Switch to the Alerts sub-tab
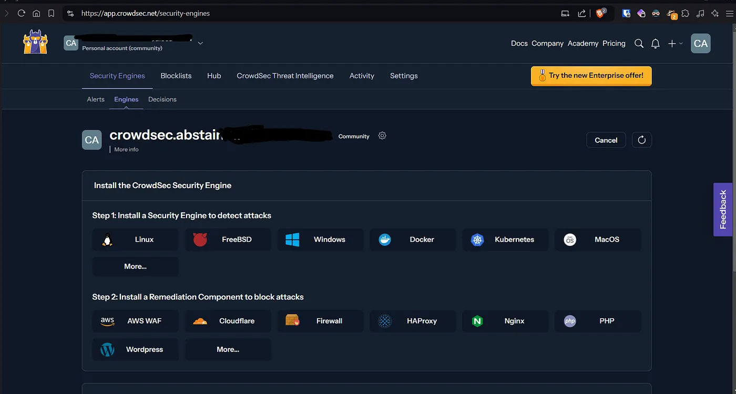 coord(96,99)
